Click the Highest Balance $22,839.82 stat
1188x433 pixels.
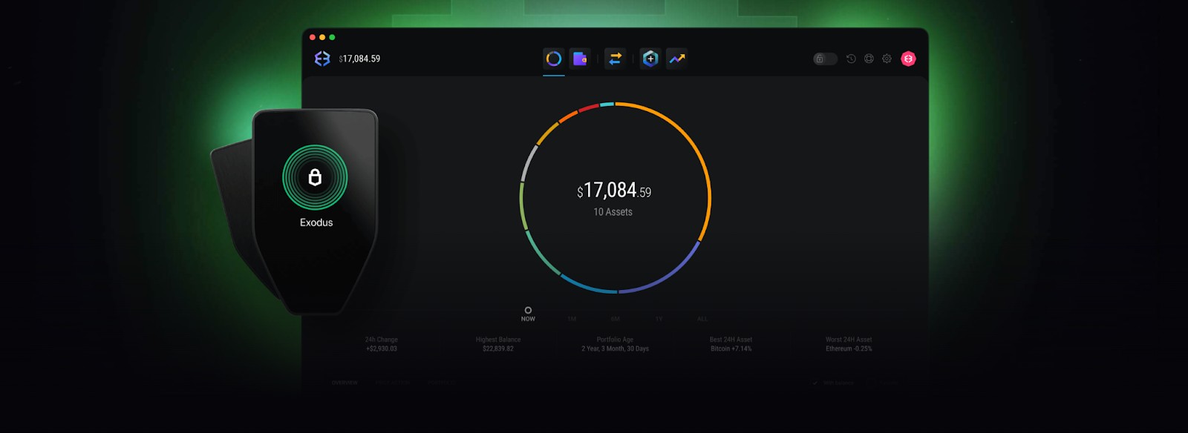tap(498, 344)
